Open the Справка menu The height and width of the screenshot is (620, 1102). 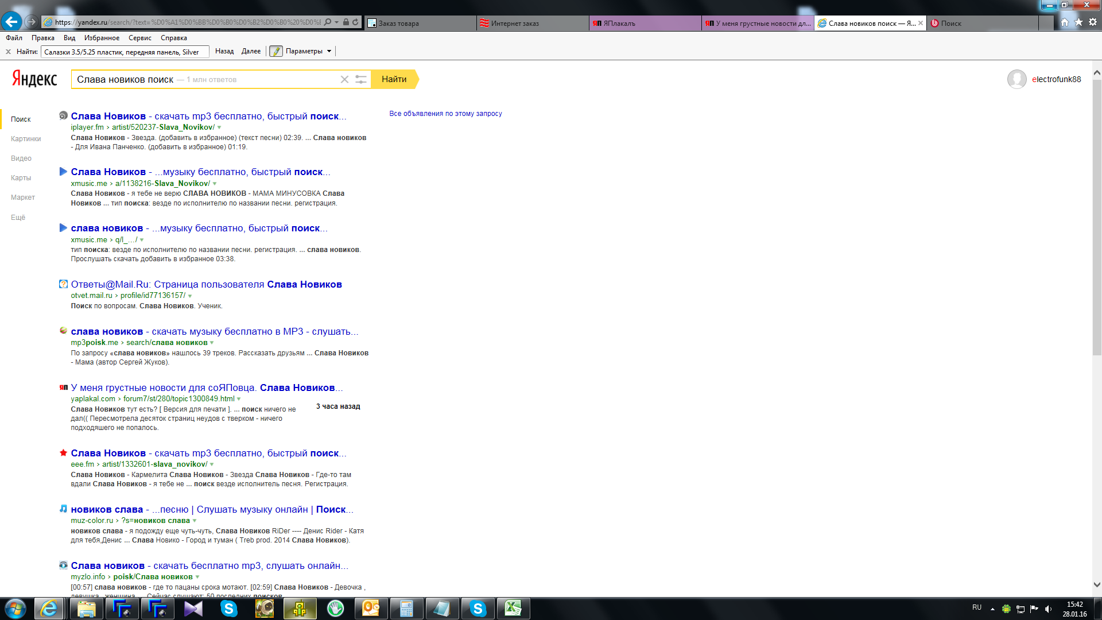[174, 38]
